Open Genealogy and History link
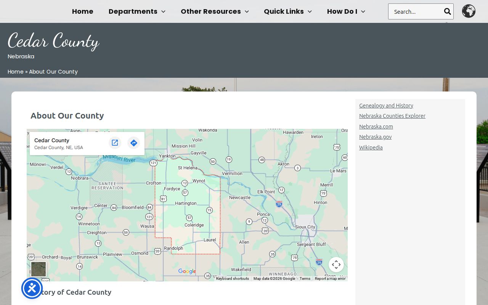This screenshot has width=488, height=305. click(386, 106)
